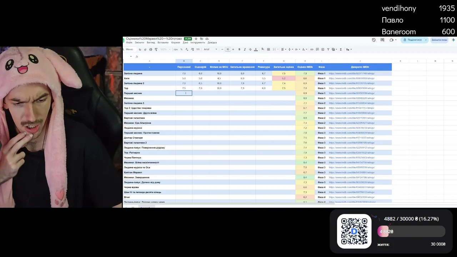Toggle strikethrough formatting

(x=250, y=49)
